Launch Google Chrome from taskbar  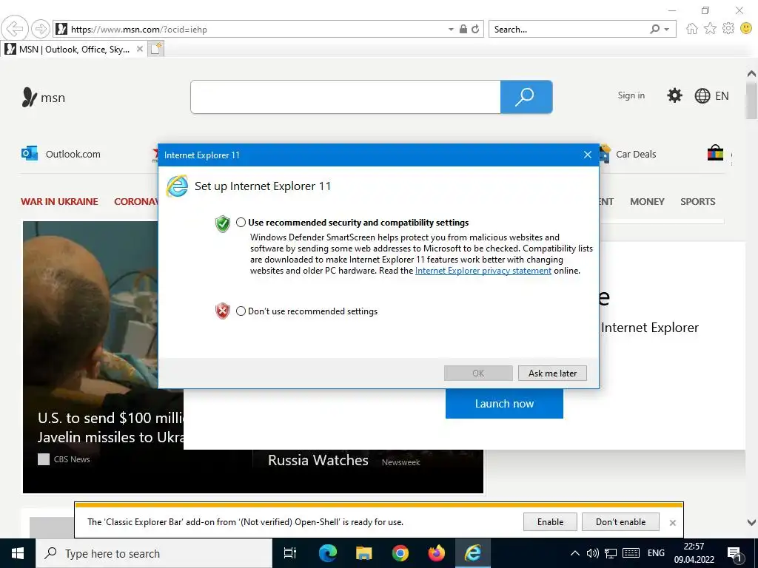coord(400,553)
